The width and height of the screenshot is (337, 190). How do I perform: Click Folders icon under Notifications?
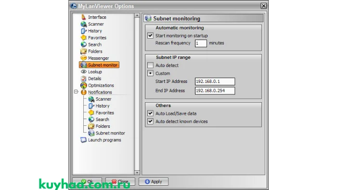coord(91,126)
